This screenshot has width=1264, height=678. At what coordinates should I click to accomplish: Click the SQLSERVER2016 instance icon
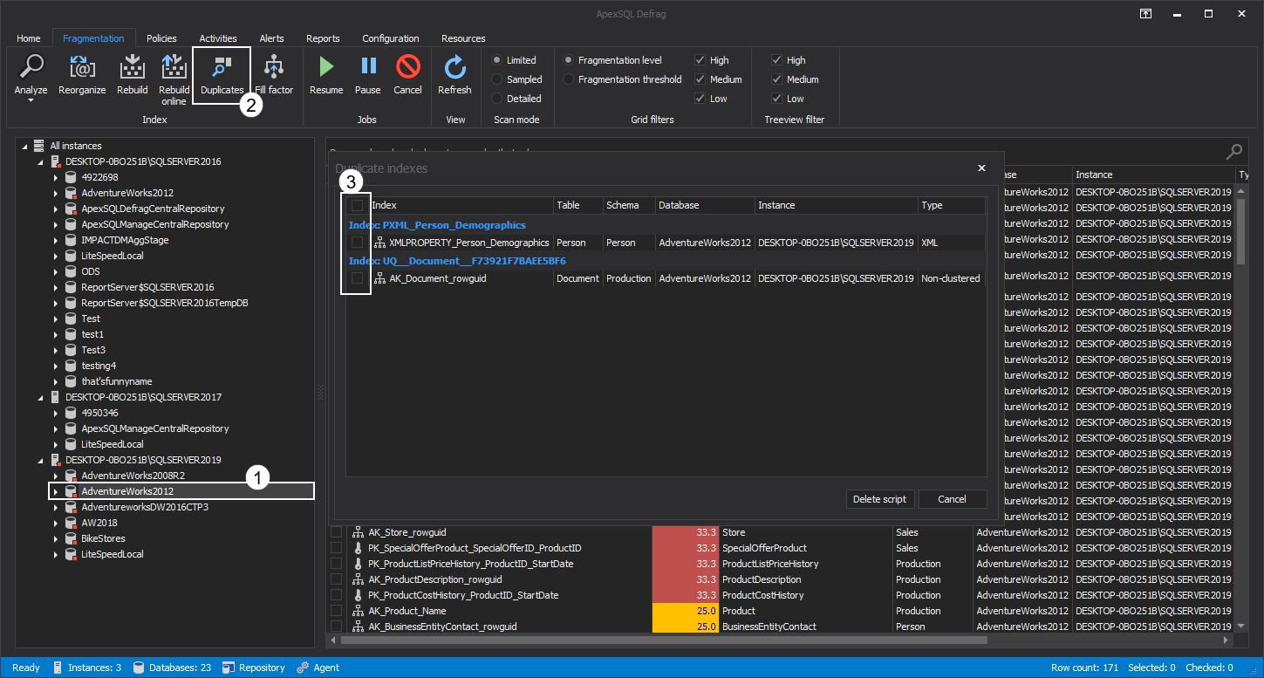55,161
